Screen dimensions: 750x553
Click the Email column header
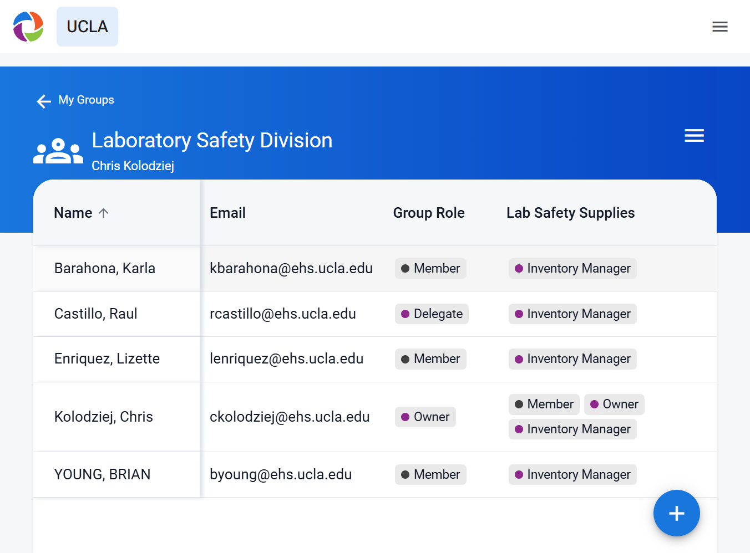(227, 213)
